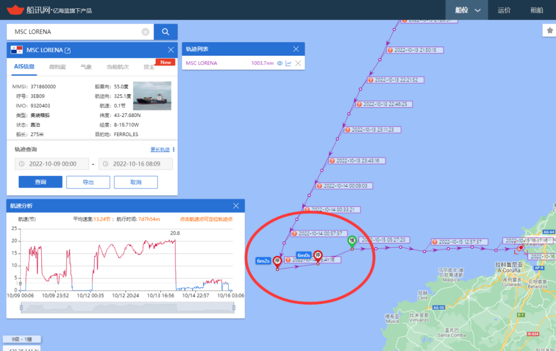Click the green slow-speed map marker
The image size is (556, 351).
pyautogui.click(x=352, y=240)
